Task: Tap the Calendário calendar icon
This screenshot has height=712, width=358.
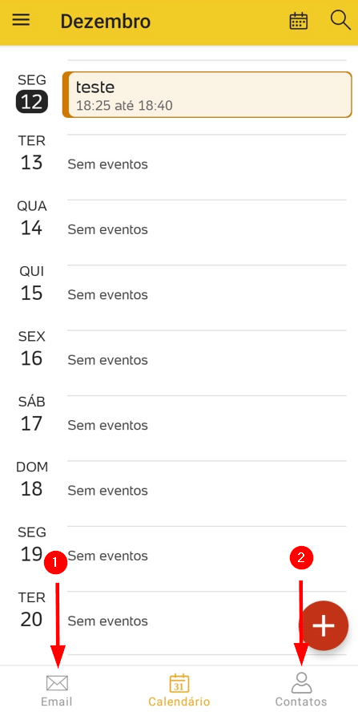Action: click(179, 683)
